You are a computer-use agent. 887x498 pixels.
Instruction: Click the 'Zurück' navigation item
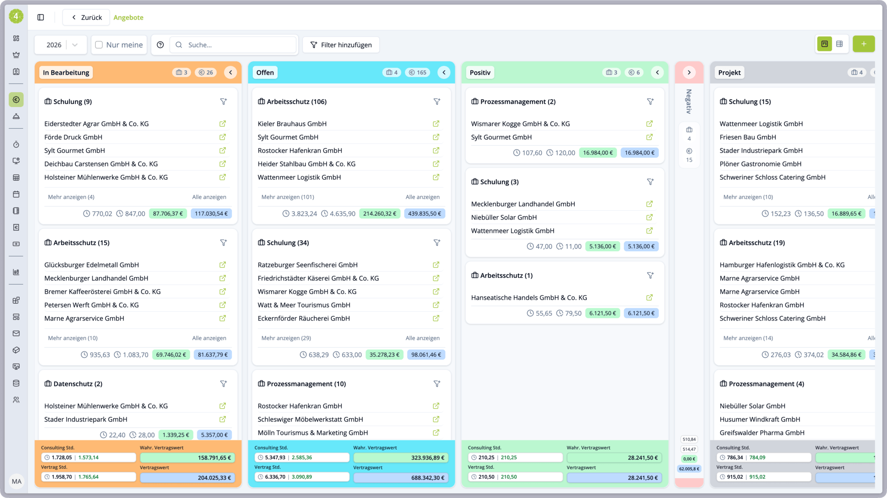[x=86, y=17]
